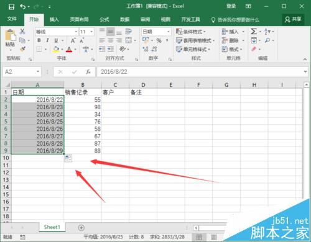The image size is (311, 242).
Task: Click 格式 cells button in ribbon
Action: [232, 49]
